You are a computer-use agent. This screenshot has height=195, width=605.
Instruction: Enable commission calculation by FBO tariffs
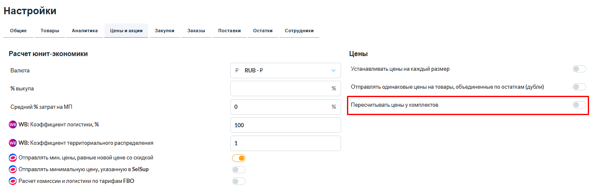pos(239,181)
